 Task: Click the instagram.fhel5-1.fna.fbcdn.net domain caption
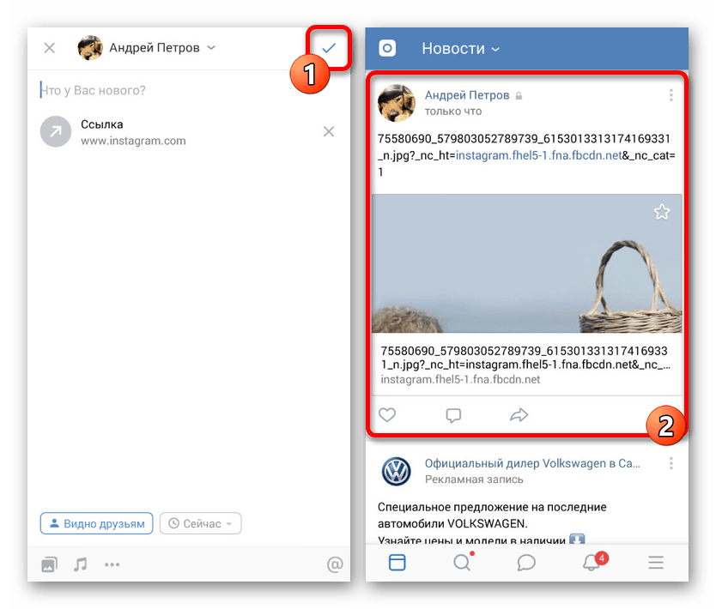460,379
